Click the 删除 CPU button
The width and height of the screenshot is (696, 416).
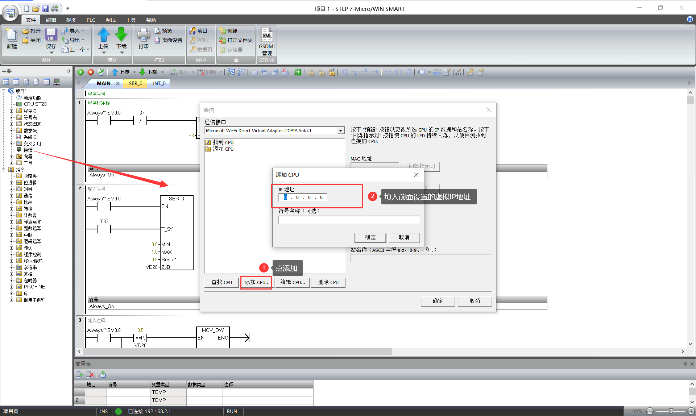click(x=328, y=282)
